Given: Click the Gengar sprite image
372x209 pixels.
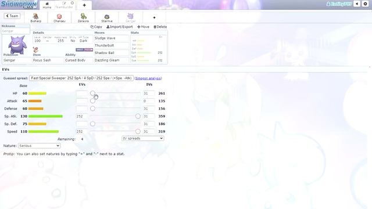Looking at the screenshot, I should (x=17, y=45).
